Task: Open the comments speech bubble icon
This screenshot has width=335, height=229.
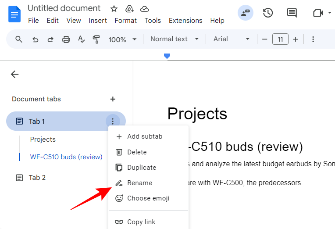Action: pyautogui.click(x=292, y=13)
